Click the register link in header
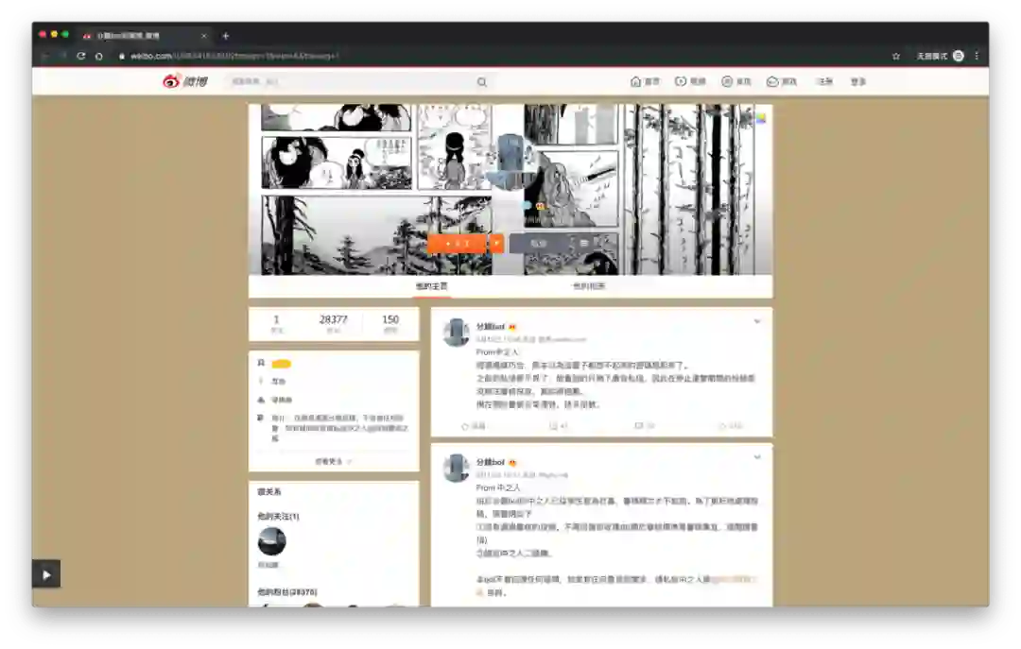The height and width of the screenshot is (649, 1021). pos(825,81)
